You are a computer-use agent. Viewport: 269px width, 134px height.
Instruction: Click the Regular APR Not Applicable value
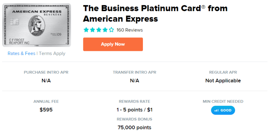[223, 80]
